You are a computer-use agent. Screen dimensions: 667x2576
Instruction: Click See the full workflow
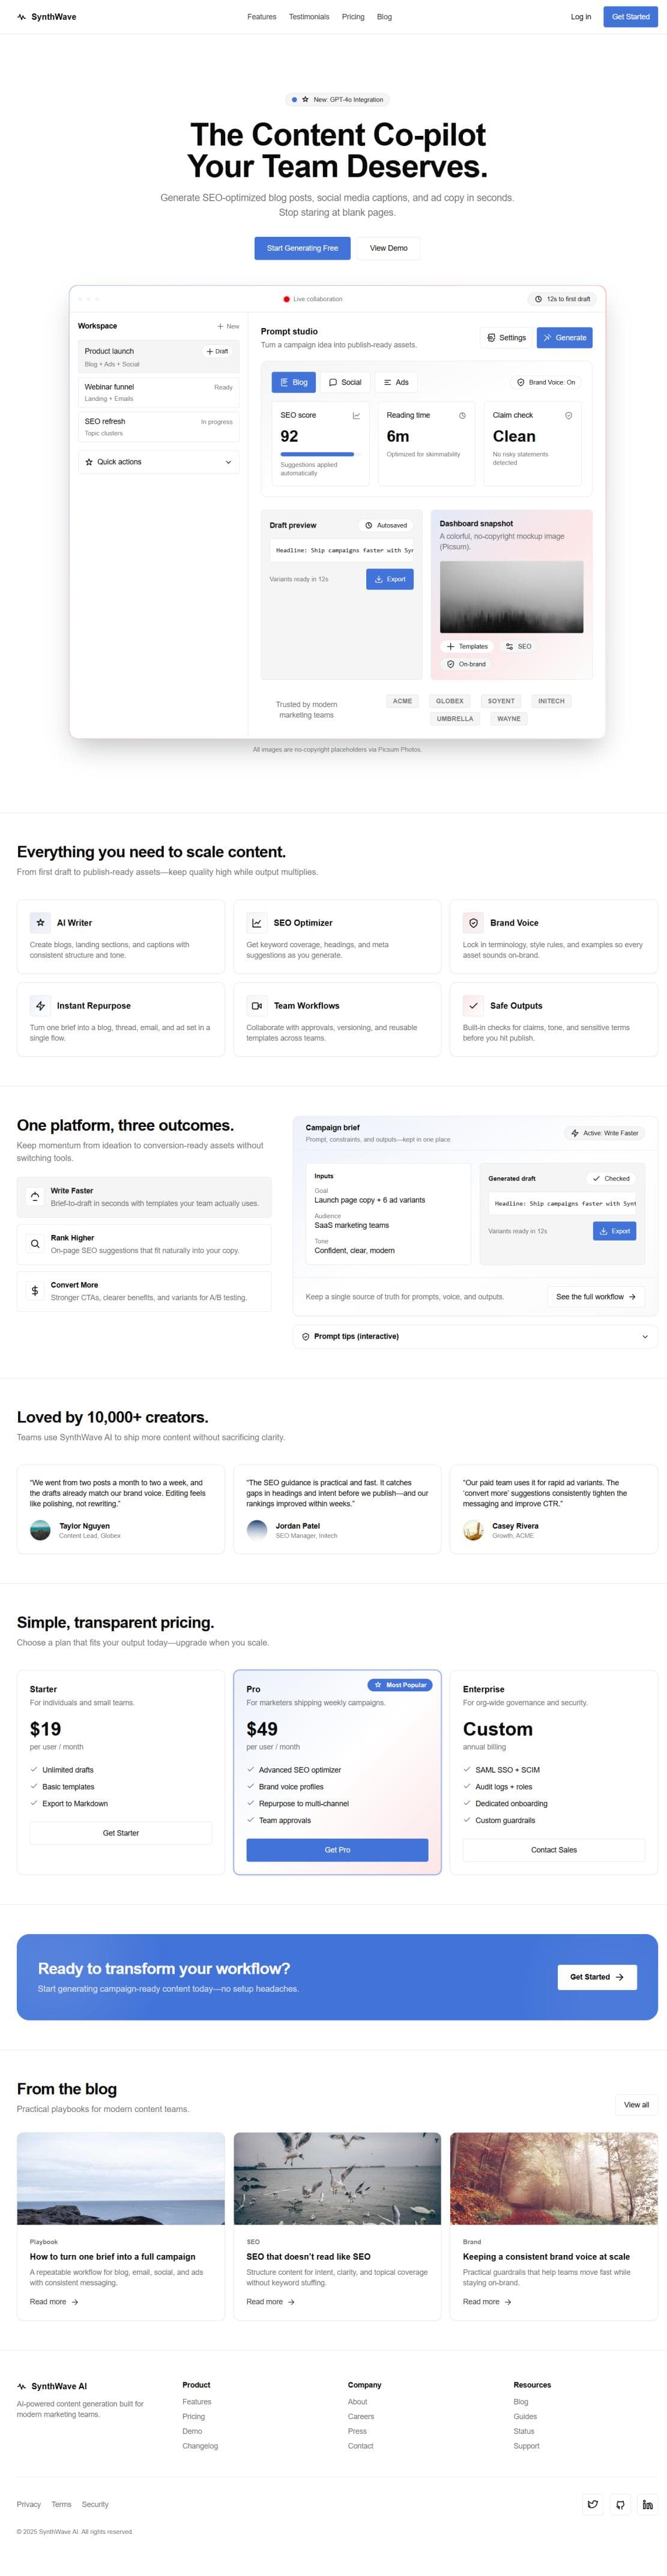(x=595, y=1297)
